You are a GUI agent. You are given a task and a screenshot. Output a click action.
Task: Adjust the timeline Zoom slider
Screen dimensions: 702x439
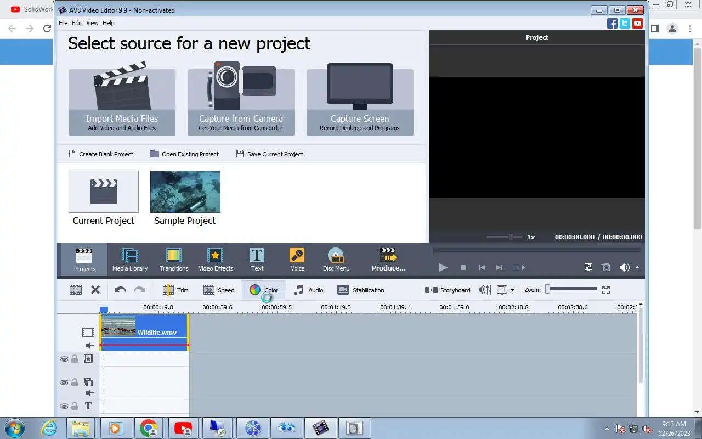tap(571, 289)
